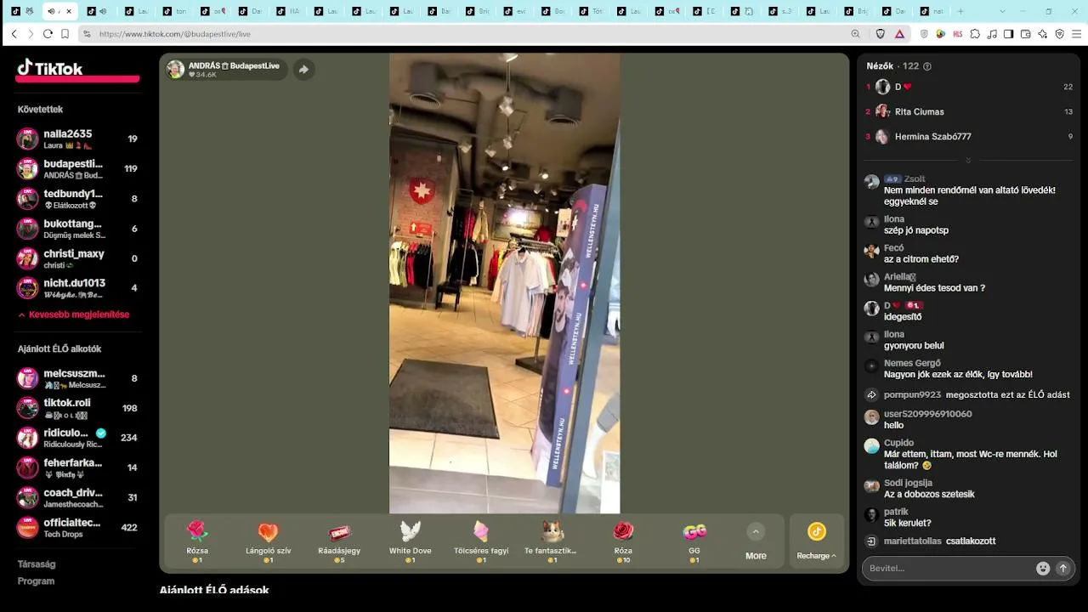
Task: Switch to the tab labeled 'ton'
Action: tap(174, 11)
